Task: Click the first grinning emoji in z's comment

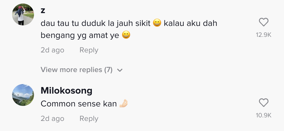Action: pos(157,23)
